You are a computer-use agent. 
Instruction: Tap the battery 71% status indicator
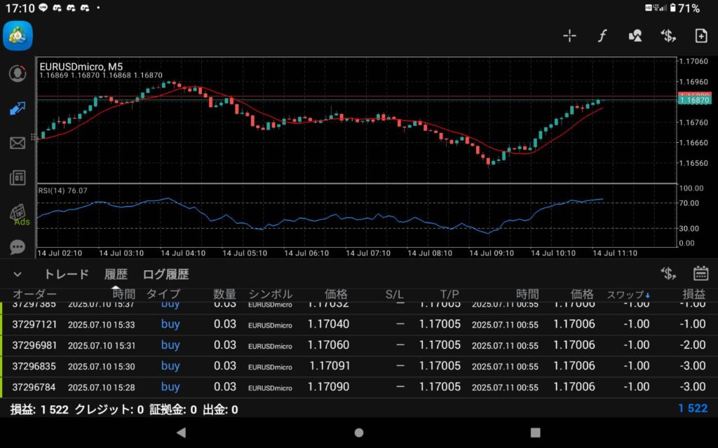(x=684, y=8)
